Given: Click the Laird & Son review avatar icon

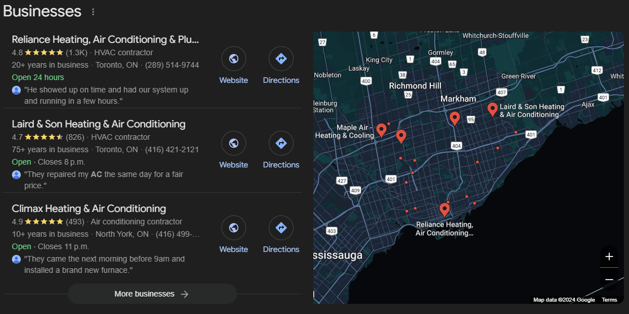Looking at the screenshot, I should pyautogui.click(x=16, y=175).
